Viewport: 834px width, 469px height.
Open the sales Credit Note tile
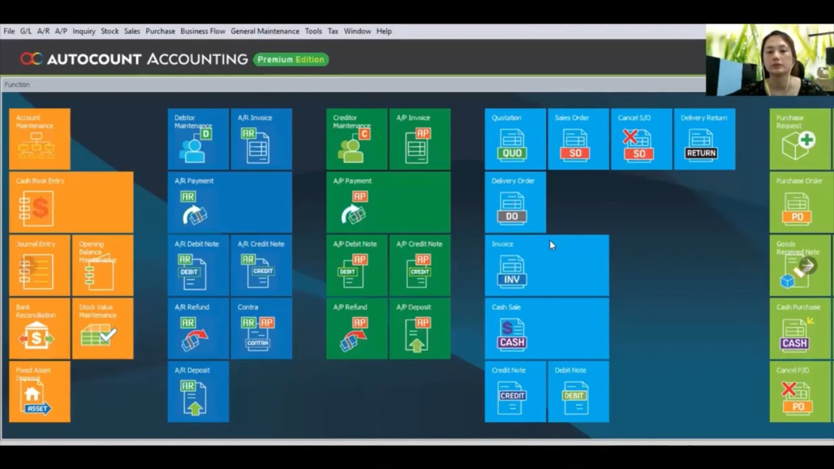tap(515, 391)
